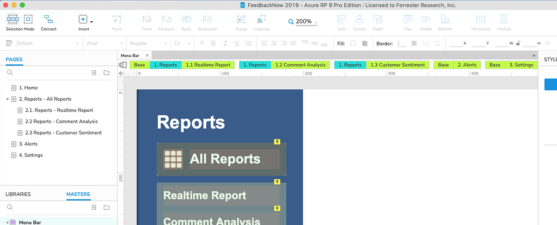Toggle bulleted list formatting
The image size is (557, 225).
point(249,44)
